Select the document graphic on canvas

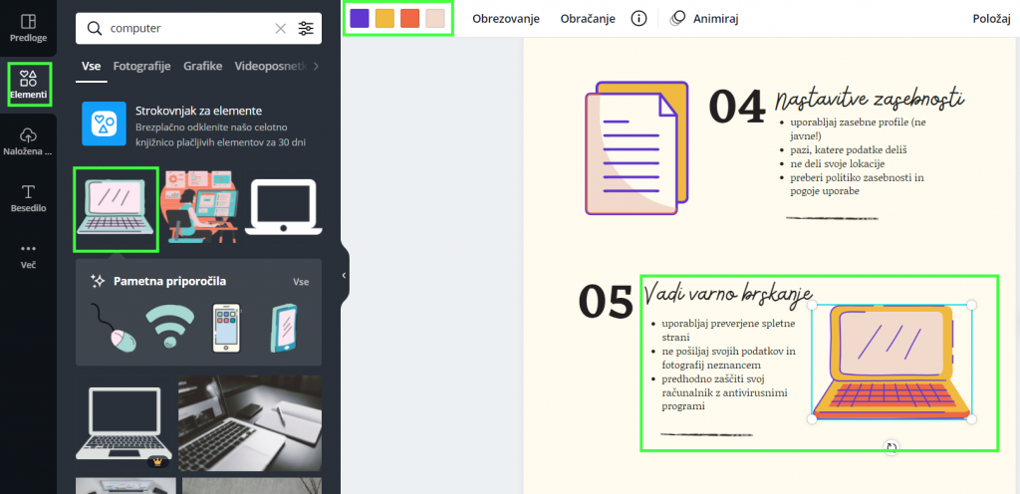[x=637, y=148]
